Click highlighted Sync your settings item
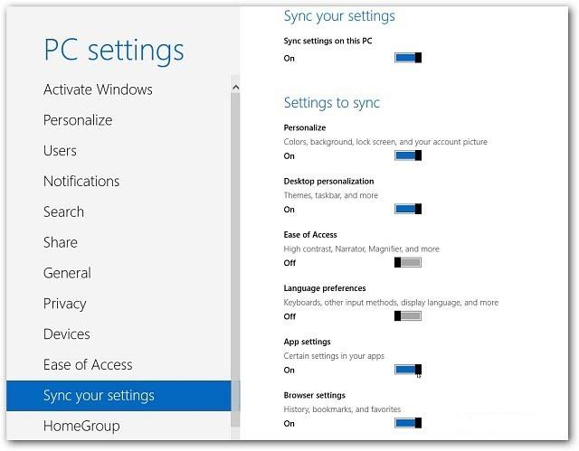 click(x=99, y=396)
